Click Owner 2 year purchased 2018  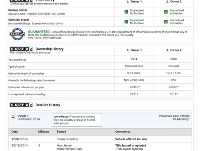[173, 59]
